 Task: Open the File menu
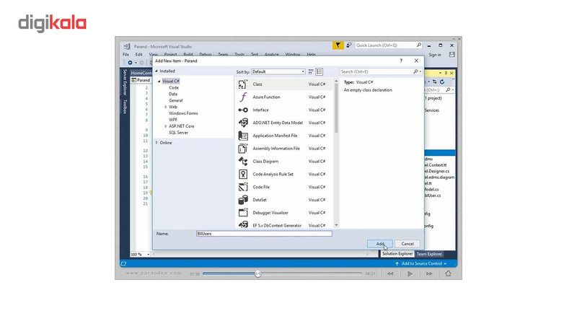[x=125, y=55]
